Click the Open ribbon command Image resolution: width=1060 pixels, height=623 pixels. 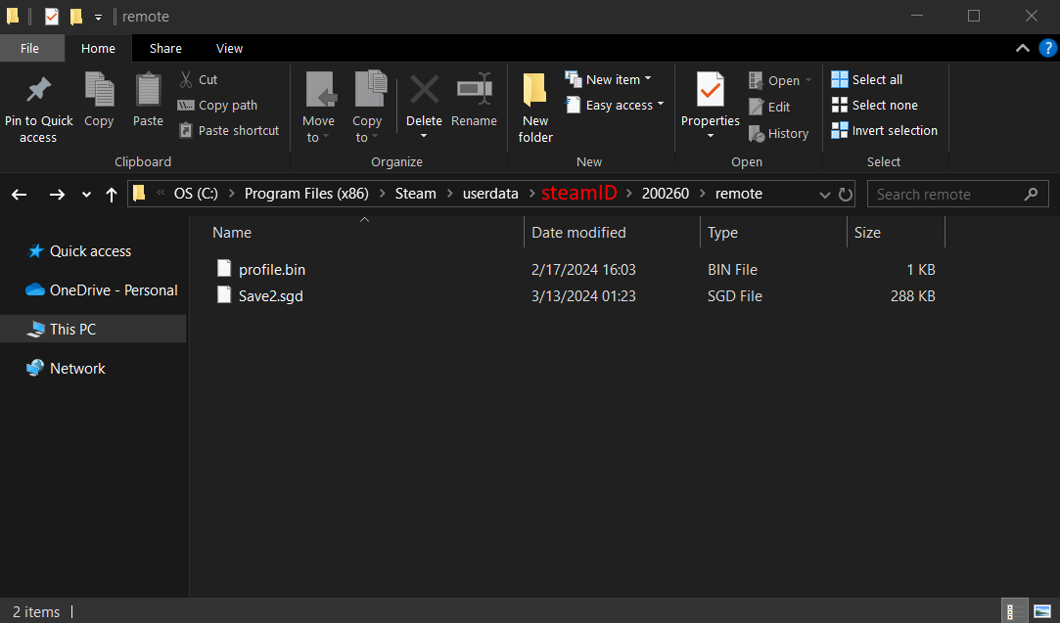[779, 81]
